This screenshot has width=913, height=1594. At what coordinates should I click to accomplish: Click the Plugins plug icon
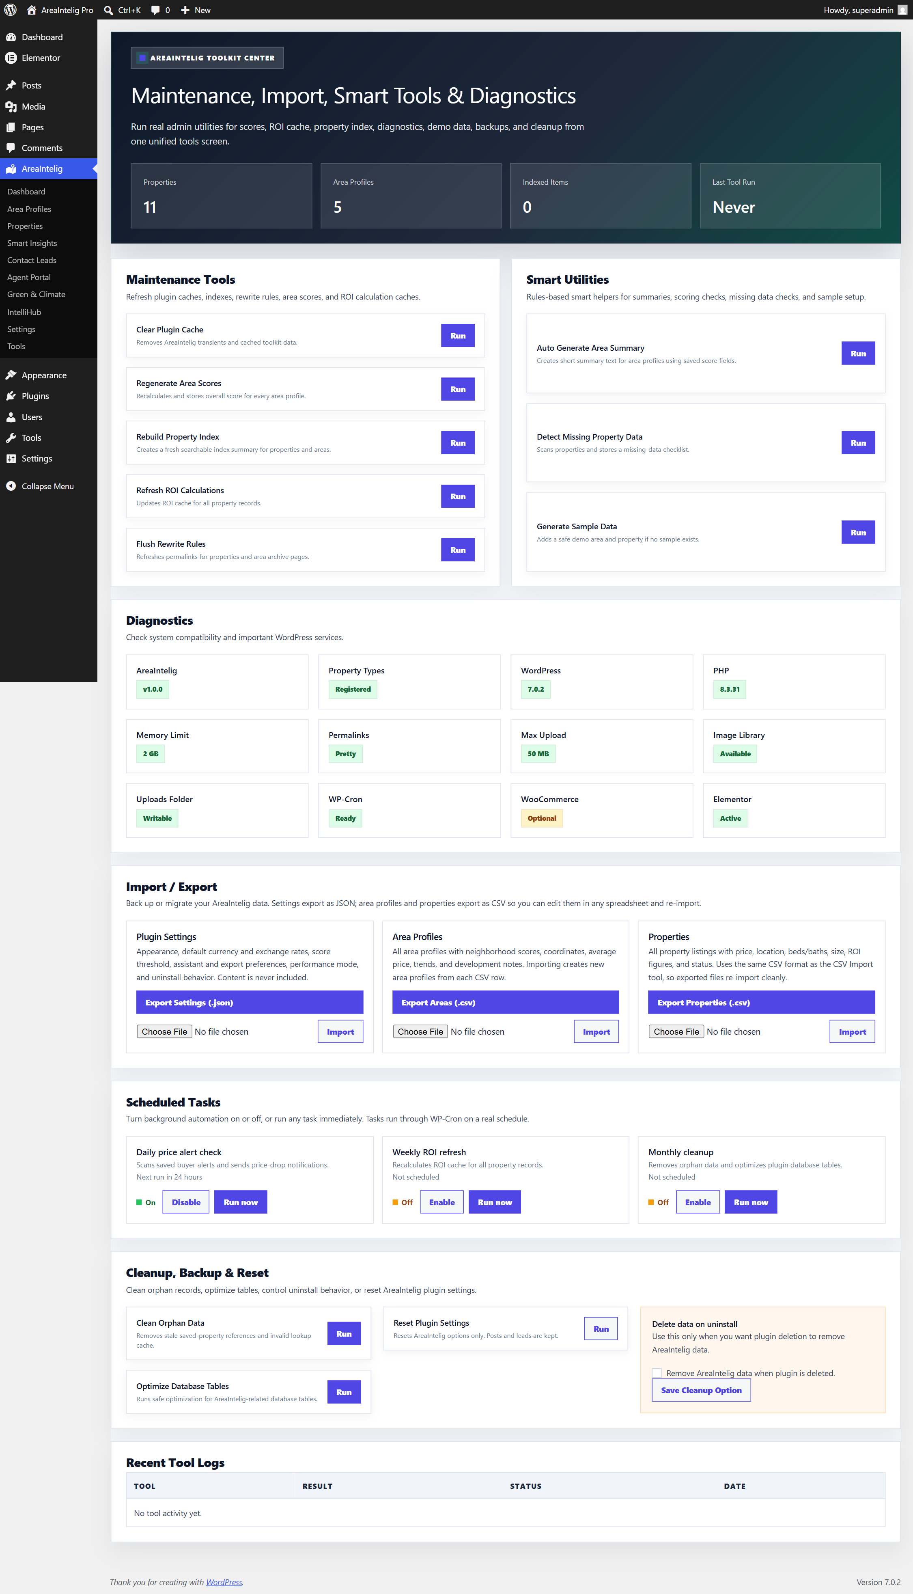coord(11,396)
